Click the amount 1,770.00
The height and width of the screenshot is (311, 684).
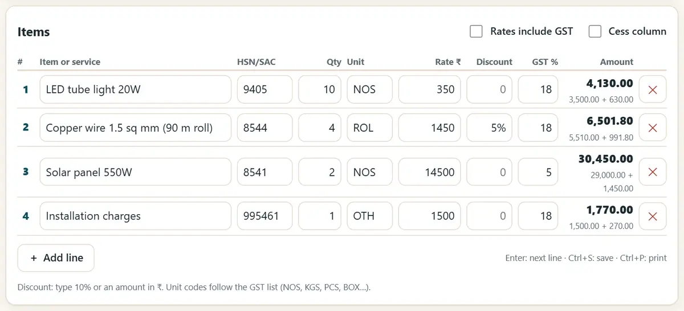click(x=609, y=210)
